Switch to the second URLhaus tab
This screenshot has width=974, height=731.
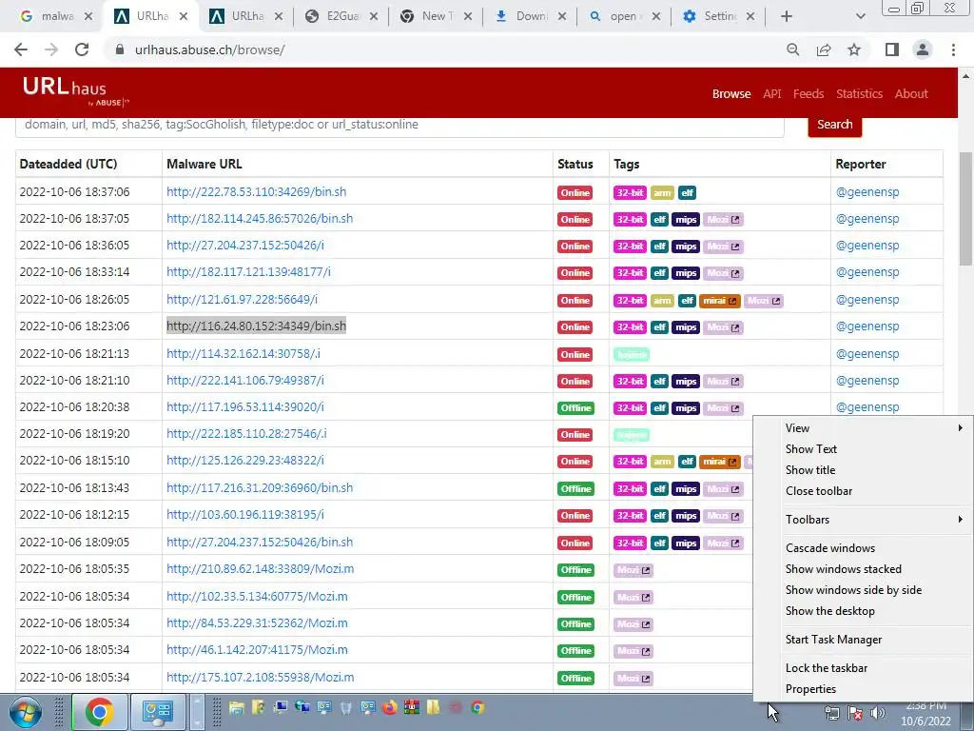[x=246, y=17]
